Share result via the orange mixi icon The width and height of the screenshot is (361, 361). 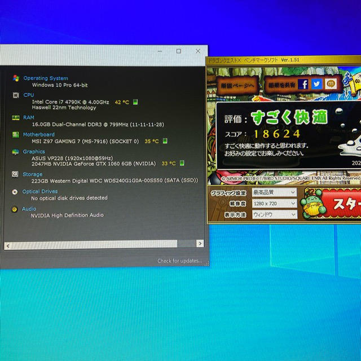[x=331, y=84]
